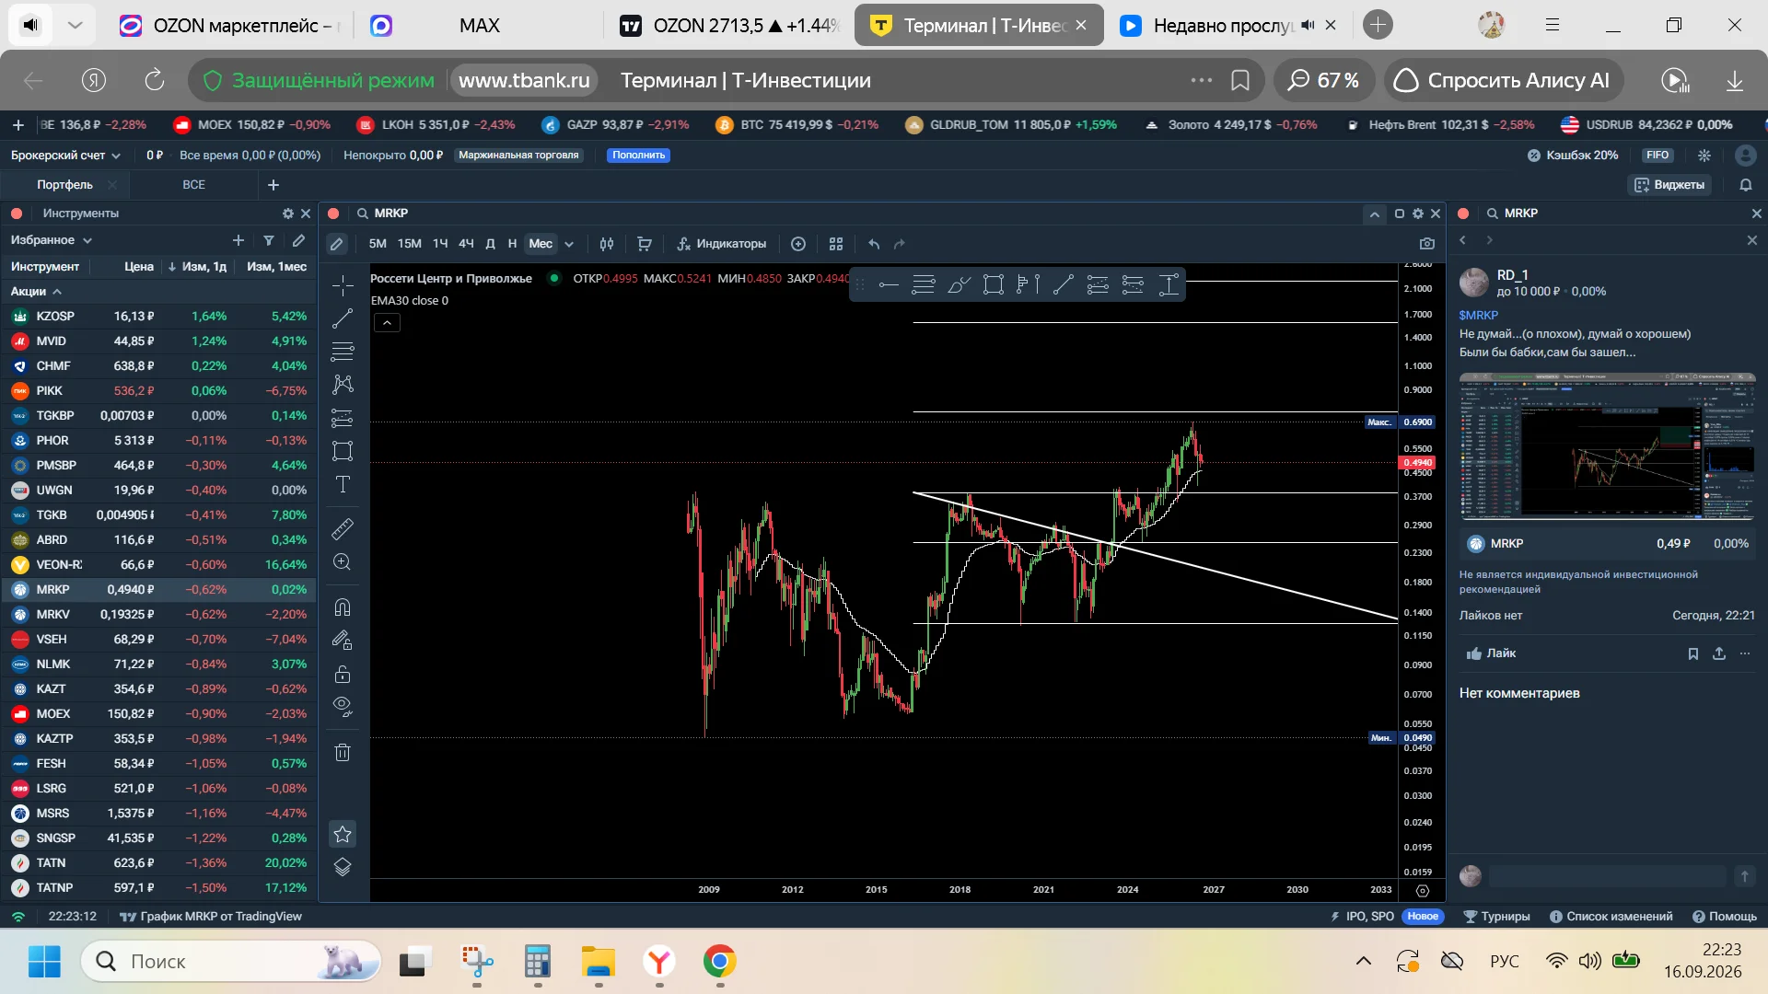Open Instruments panel settings gear
This screenshot has width=1768, height=994.
click(x=288, y=214)
